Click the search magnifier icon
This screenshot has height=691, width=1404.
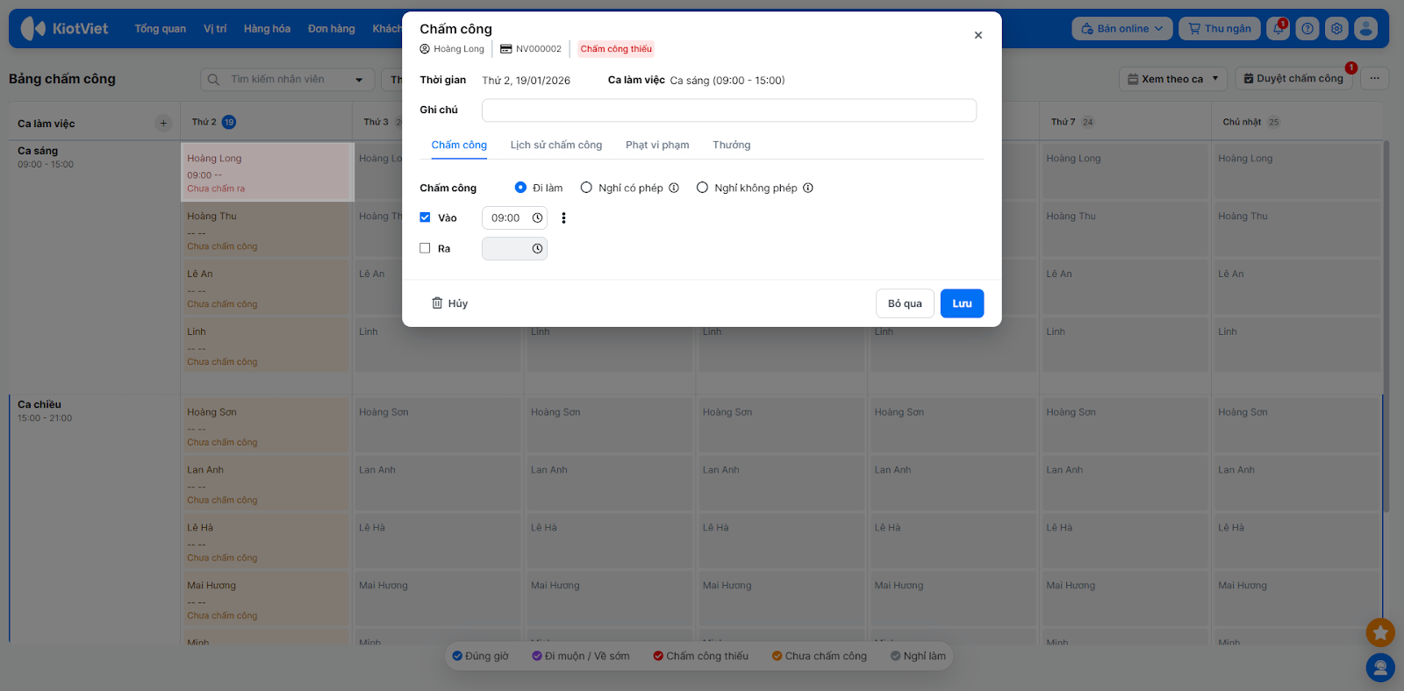pyautogui.click(x=213, y=80)
